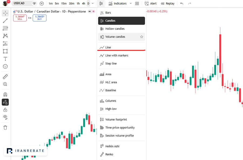This screenshot has height=160, width=243.
Task: Click the blue BUY price button
Action: tap(39, 18)
